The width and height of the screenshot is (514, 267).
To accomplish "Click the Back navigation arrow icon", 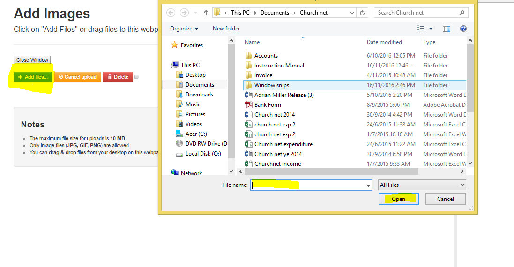I will click(x=171, y=13).
